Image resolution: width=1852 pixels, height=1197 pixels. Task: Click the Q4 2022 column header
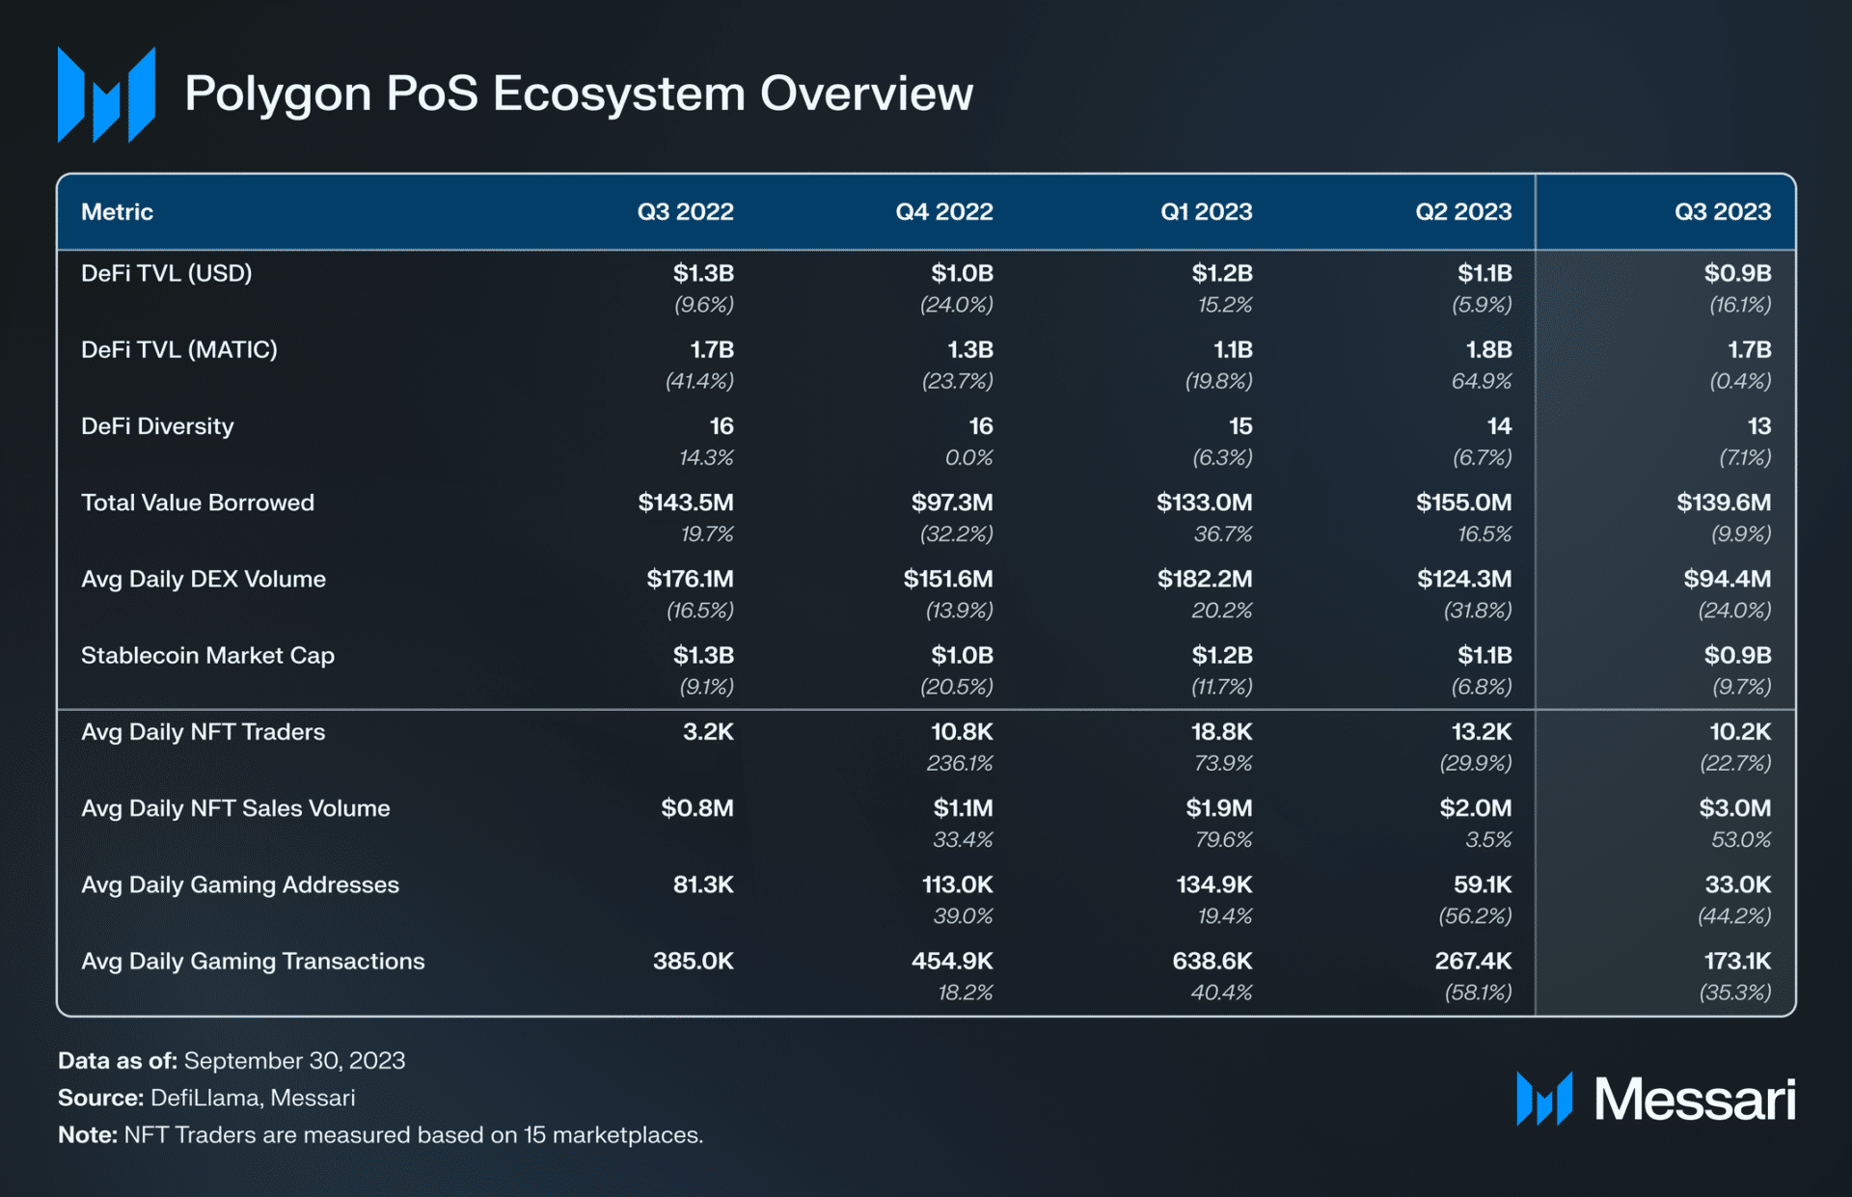pos(943,212)
